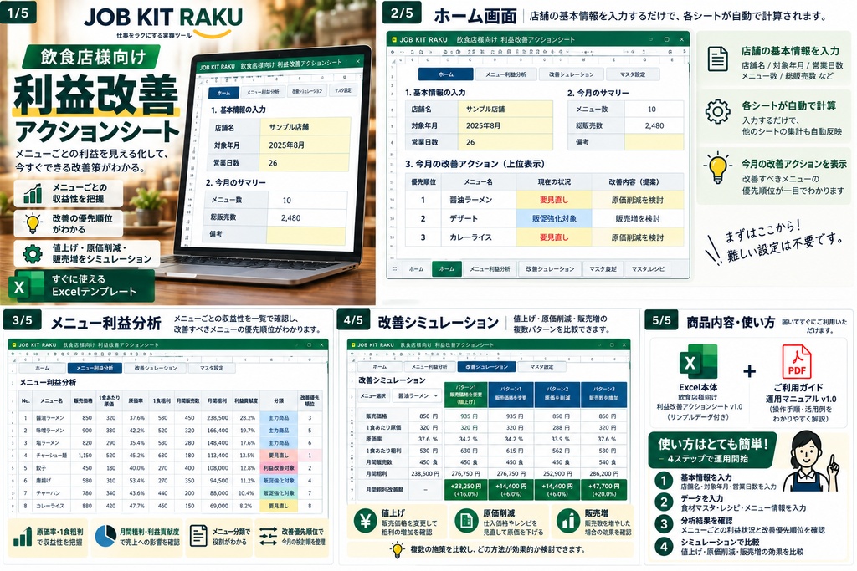Click the round document icon beside 原価削減
This screenshot has width=857, height=571.
(466, 522)
